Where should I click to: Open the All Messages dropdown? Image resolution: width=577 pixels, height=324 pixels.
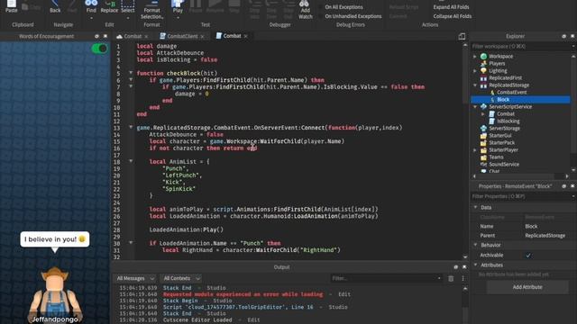click(x=135, y=278)
